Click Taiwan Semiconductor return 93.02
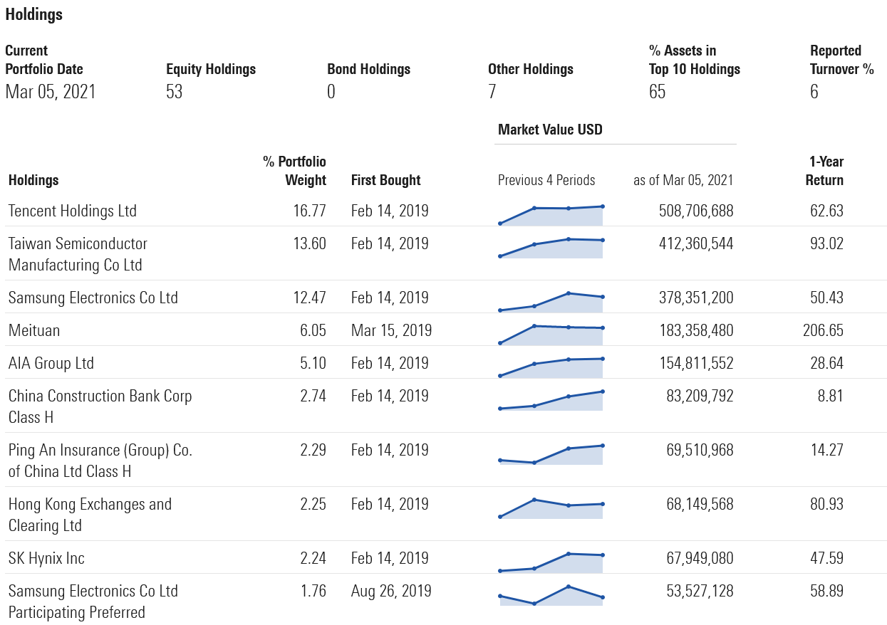The width and height of the screenshot is (887, 625). click(826, 243)
